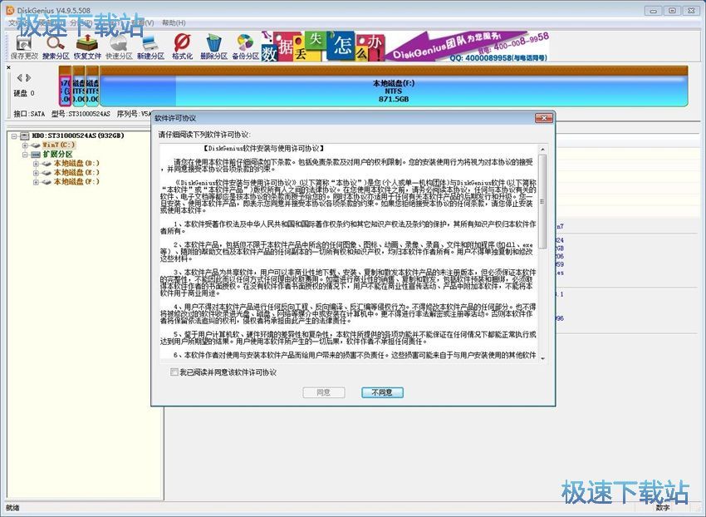The width and height of the screenshot is (706, 517).
Task: Collapse the HD0:ST31000524AS disk node
Action: click(14, 135)
